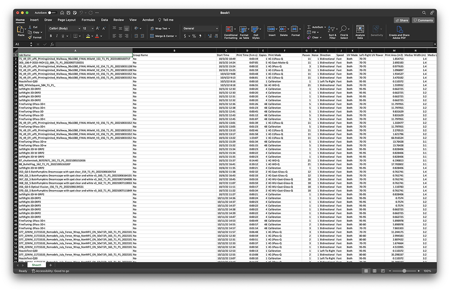Open Conditional Formatting
Image resolution: width=450 pixels, height=291 pixels.
tap(231, 32)
